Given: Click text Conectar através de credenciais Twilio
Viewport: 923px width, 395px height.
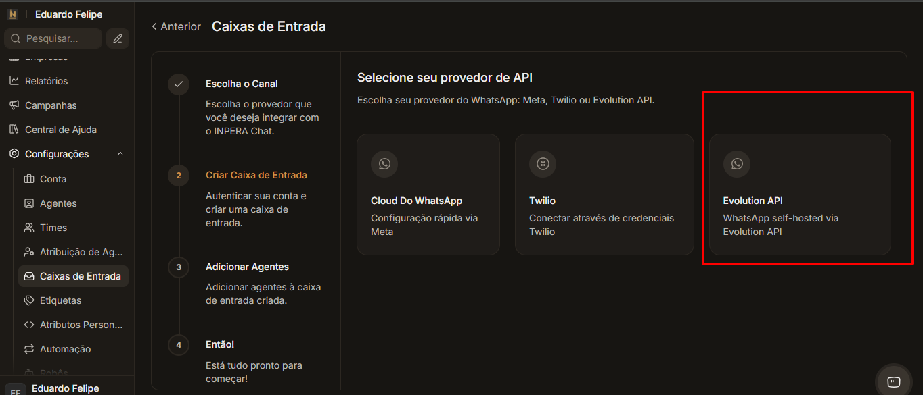Looking at the screenshot, I should [x=602, y=225].
